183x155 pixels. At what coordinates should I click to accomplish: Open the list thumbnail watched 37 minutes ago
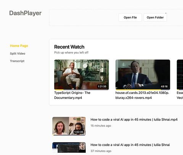click(x=69, y=147)
